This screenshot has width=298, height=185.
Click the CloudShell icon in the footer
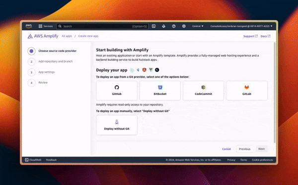[x=27, y=160]
